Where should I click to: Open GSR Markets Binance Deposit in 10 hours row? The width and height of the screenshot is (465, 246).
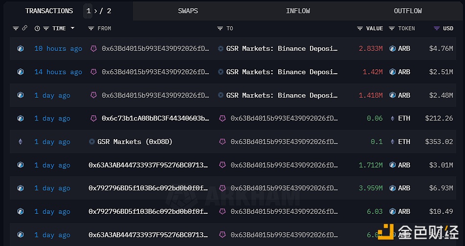[x=282, y=48]
